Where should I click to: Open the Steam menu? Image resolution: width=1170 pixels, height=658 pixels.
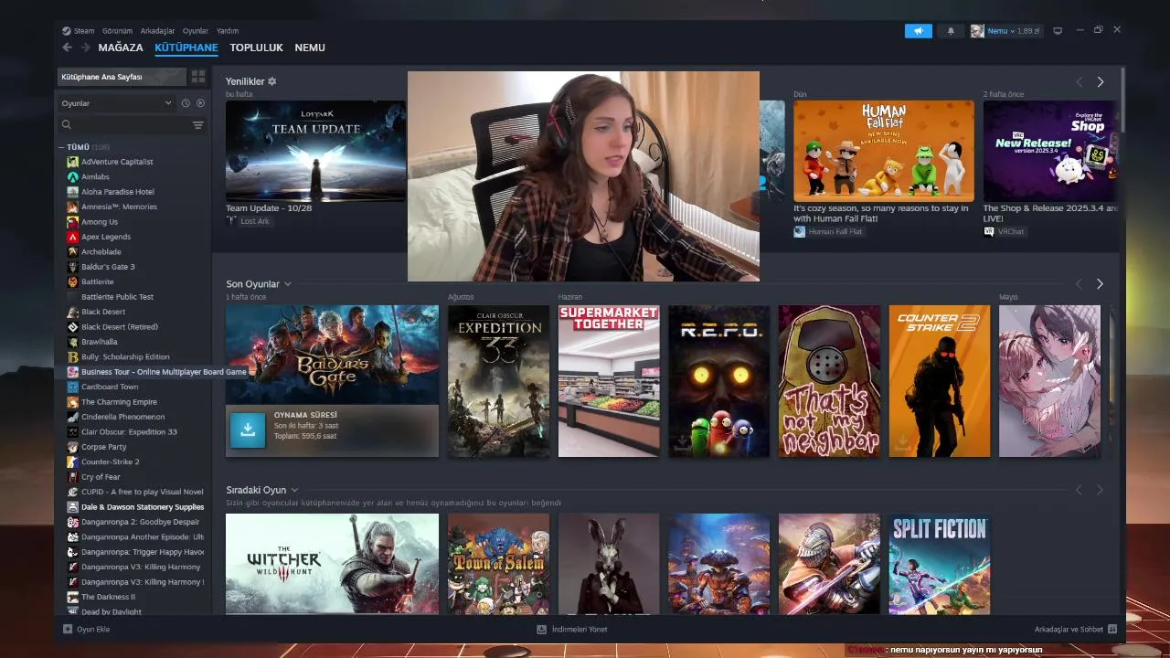point(84,30)
